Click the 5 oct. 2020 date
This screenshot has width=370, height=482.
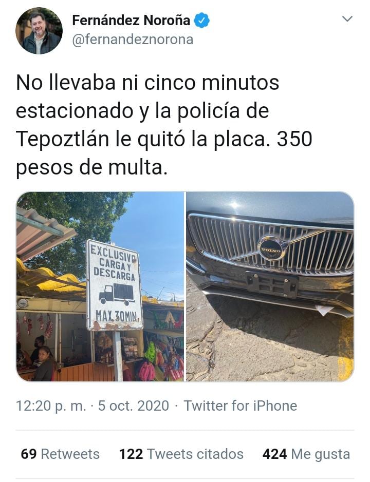(x=133, y=406)
